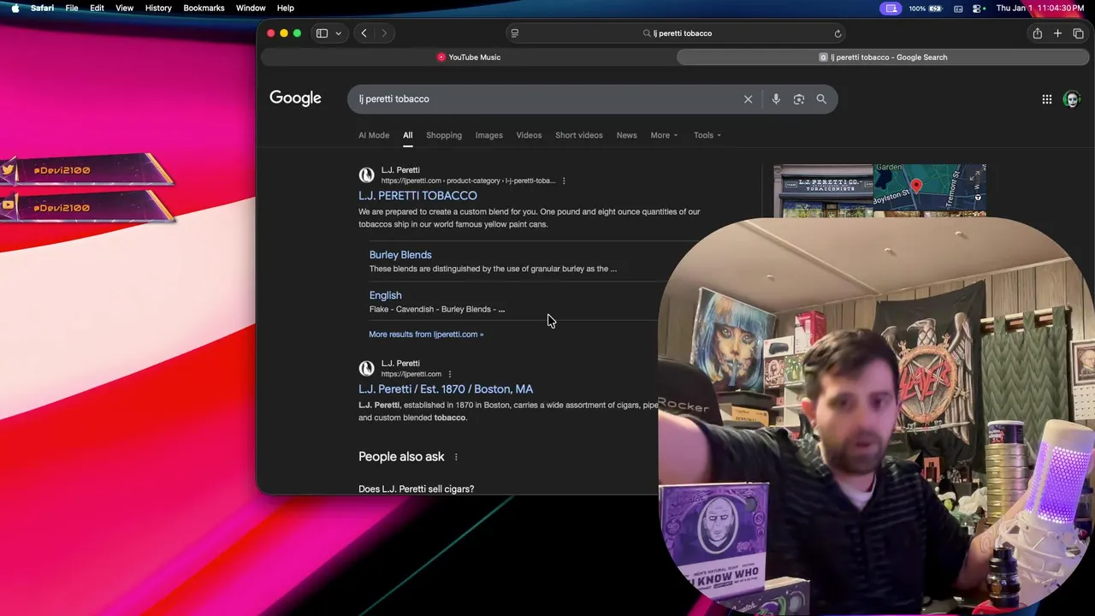This screenshot has width=1095, height=616.
Task: Go back to previous page
Action: (x=364, y=33)
